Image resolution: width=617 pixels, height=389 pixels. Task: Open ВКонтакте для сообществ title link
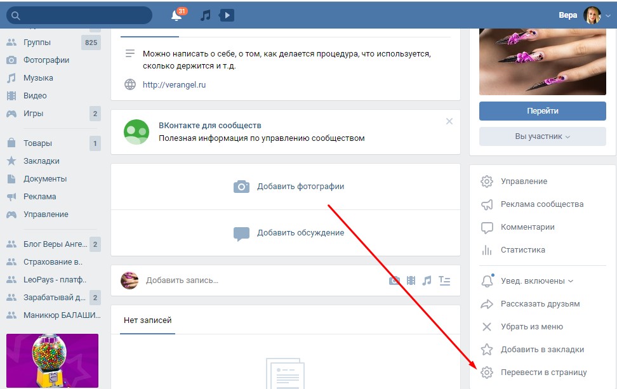tap(209, 126)
